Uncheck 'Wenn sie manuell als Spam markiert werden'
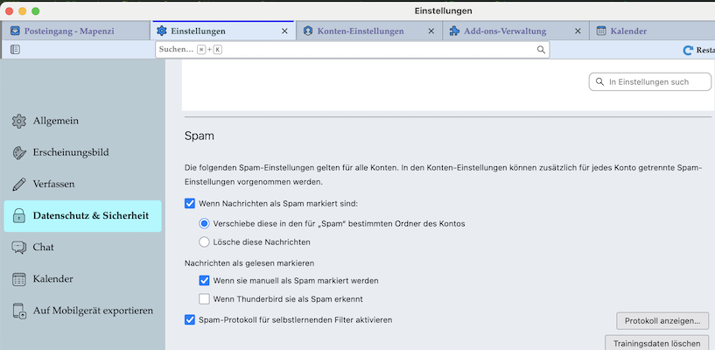The width and height of the screenshot is (715, 350). pyautogui.click(x=204, y=280)
